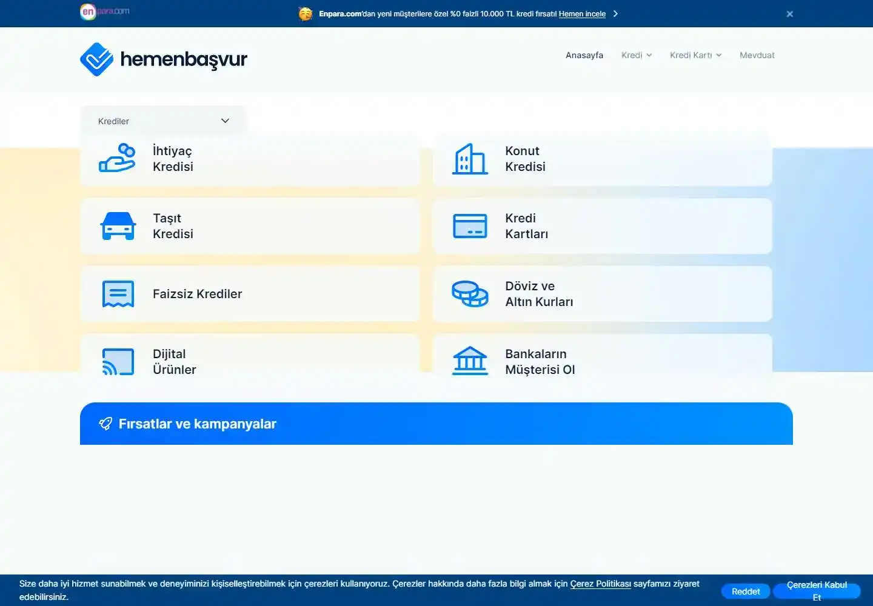The height and width of the screenshot is (606, 873).
Task: Click the Enpara.com logo in top banner
Action: tap(104, 12)
